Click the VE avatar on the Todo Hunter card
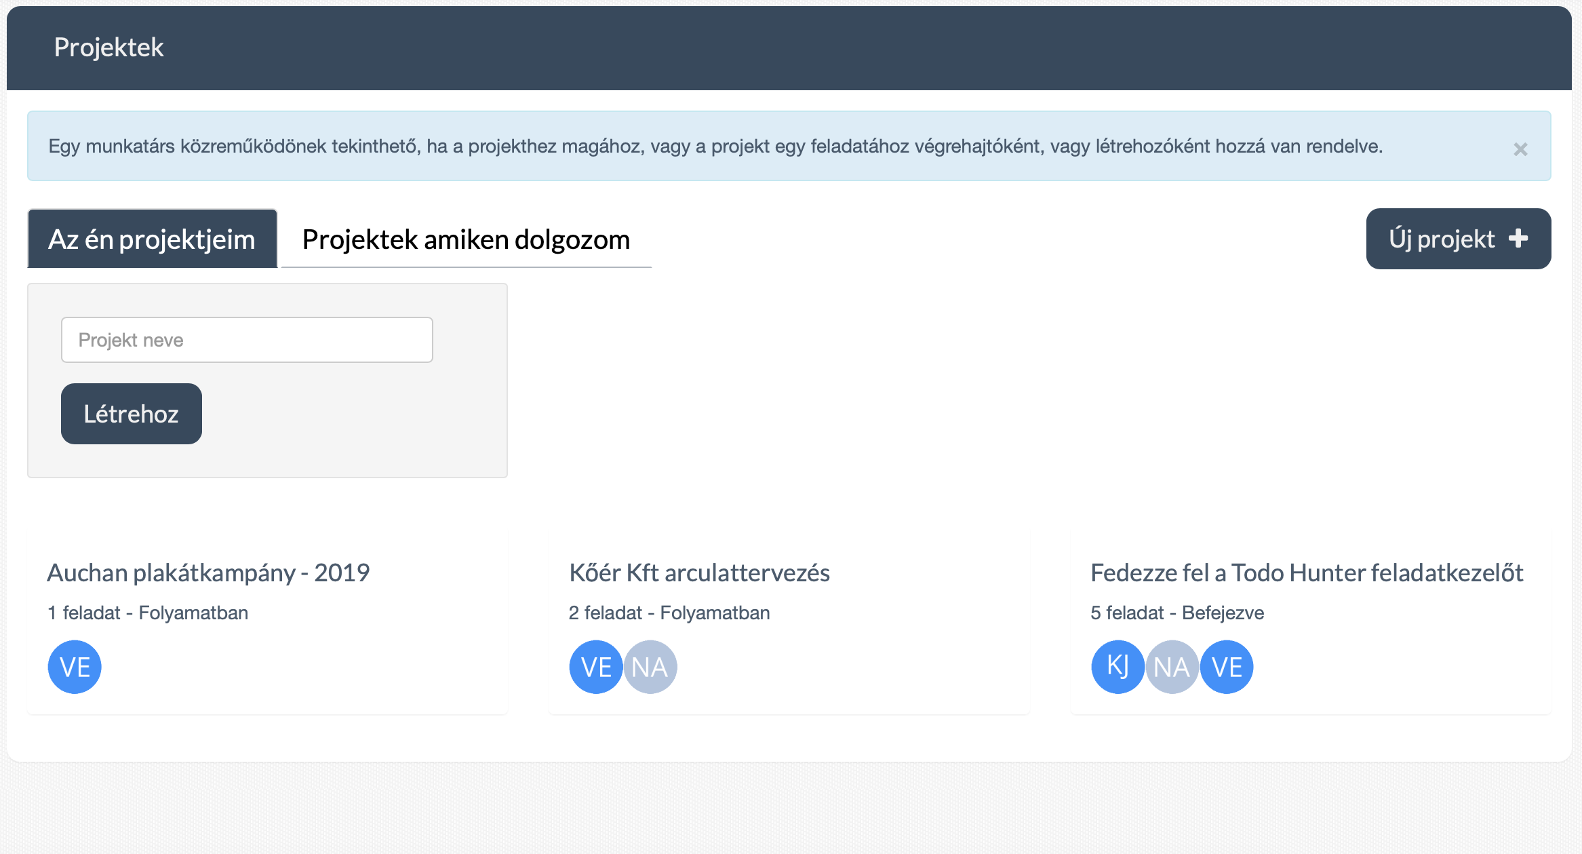 point(1226,667)
